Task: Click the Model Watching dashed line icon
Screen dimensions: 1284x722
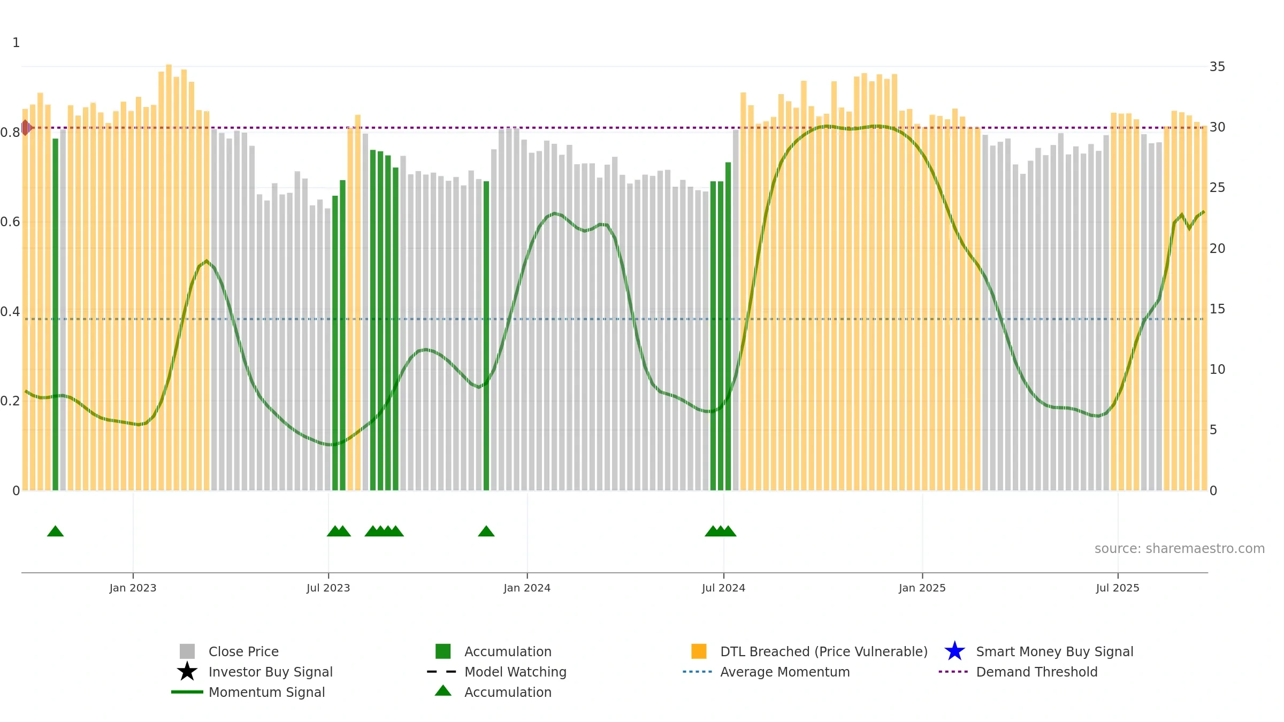Action: [x=442, y=672]
